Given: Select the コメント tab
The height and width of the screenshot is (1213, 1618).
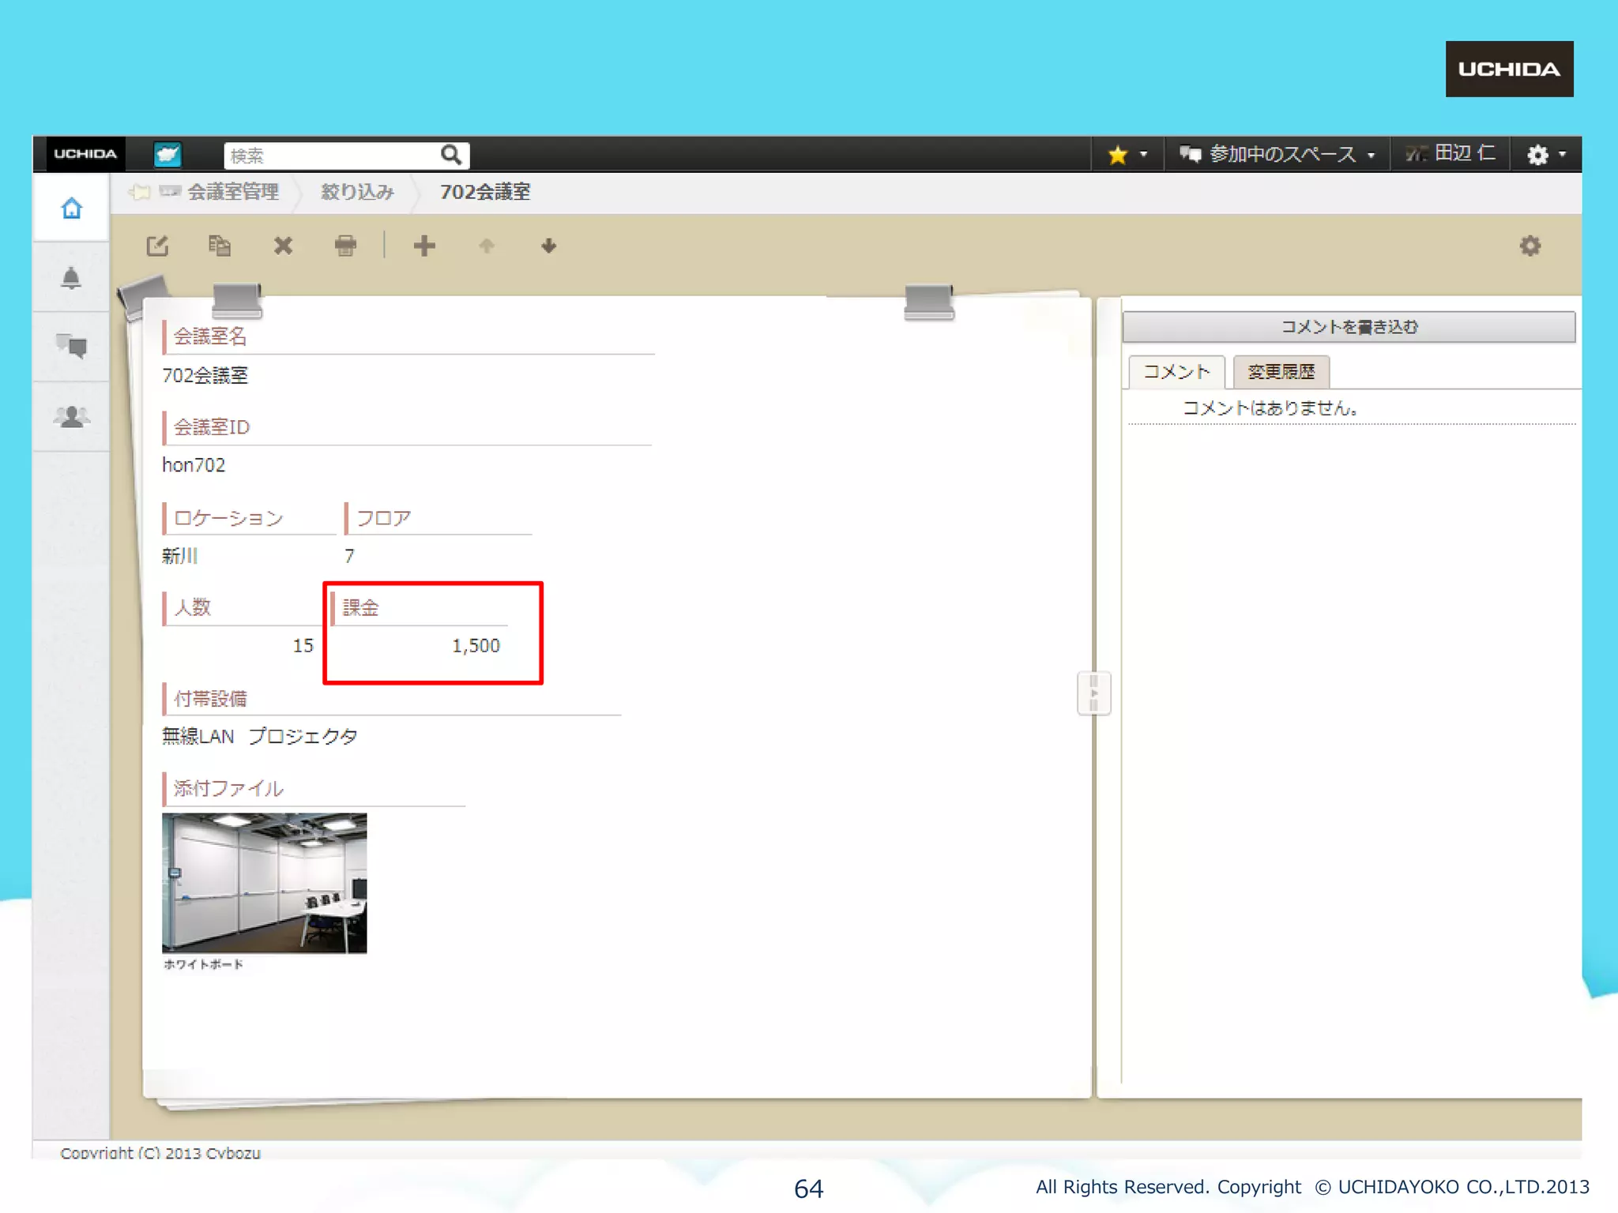Looking at the screenshot, I should tap(1176, 372).
